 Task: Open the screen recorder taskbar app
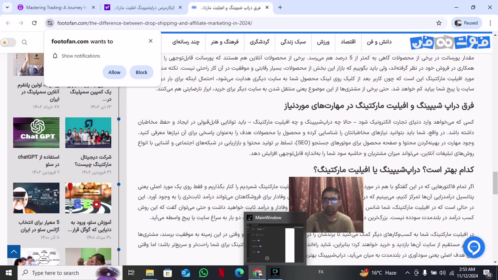(275, 273)
